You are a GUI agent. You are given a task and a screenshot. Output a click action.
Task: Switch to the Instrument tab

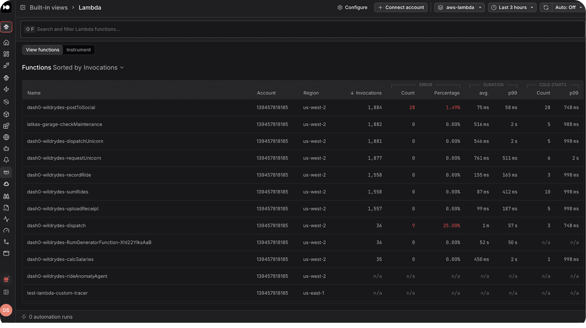[79, 50]
